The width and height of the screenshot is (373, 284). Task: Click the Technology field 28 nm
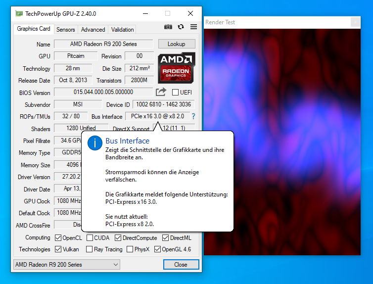[x=73, y=68]
